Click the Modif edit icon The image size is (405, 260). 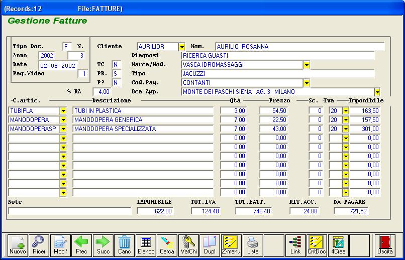click(x=60, y=245)
